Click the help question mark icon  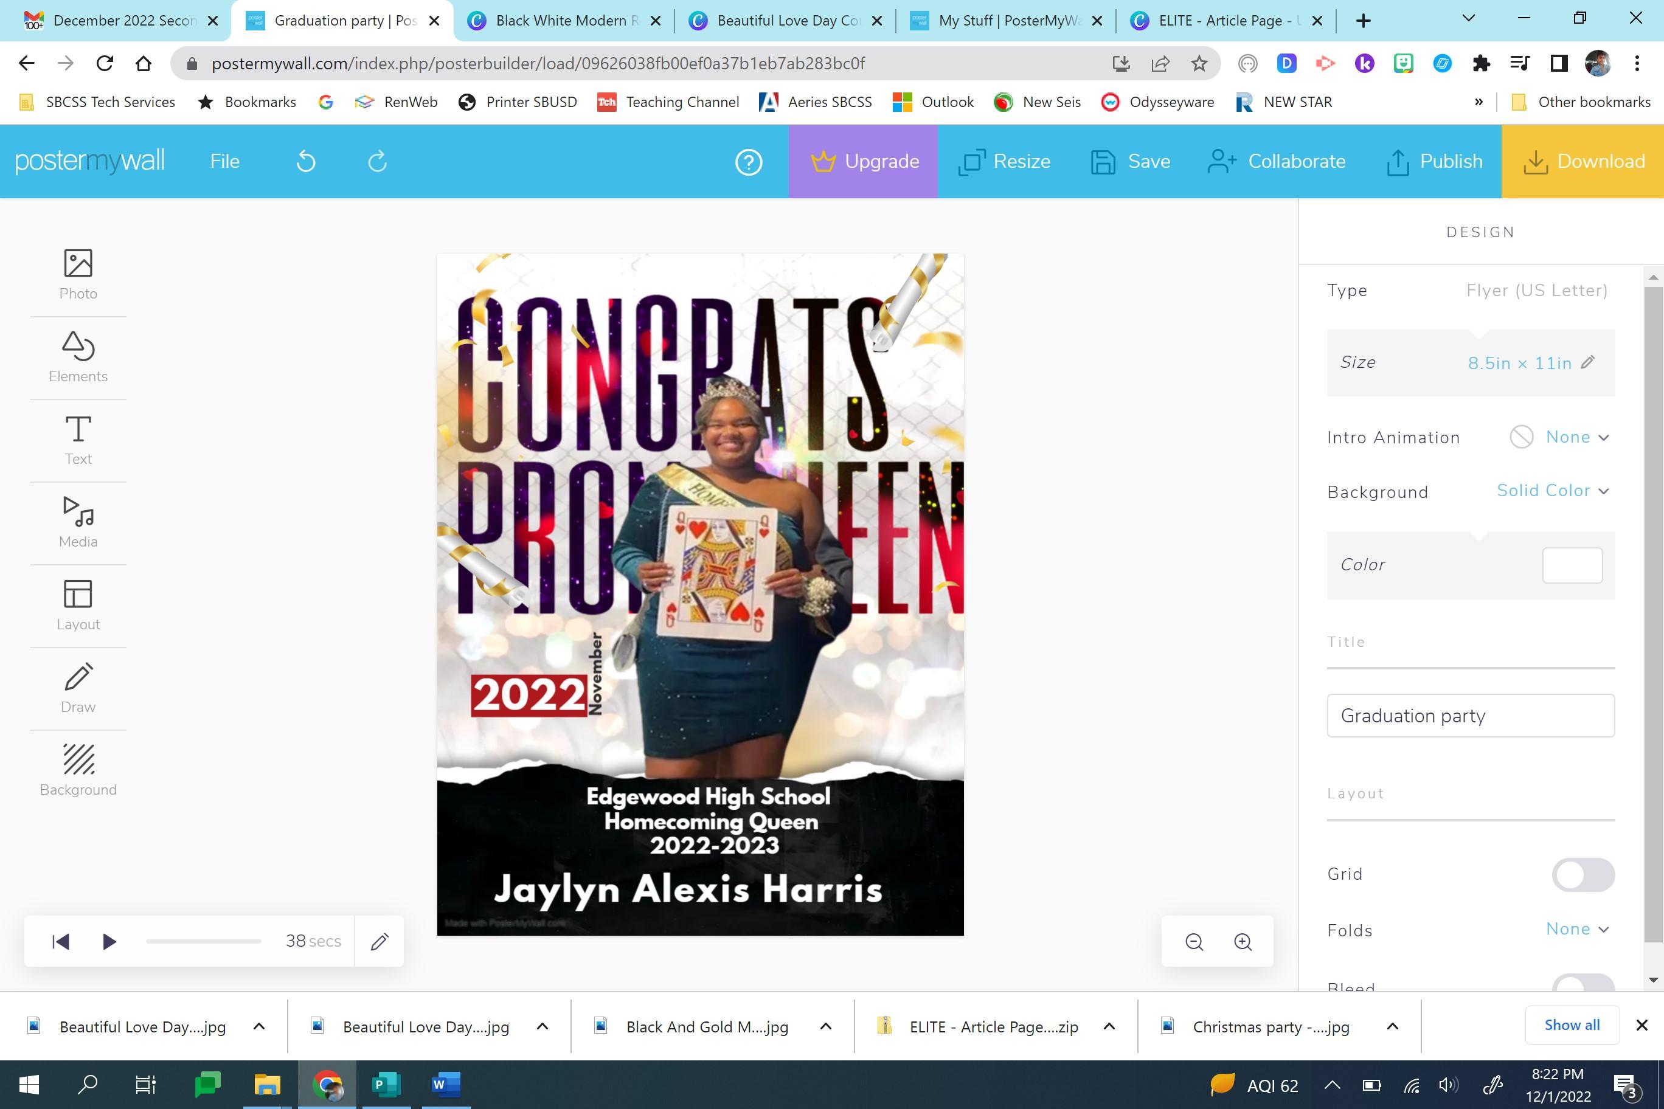click(749, 162)
